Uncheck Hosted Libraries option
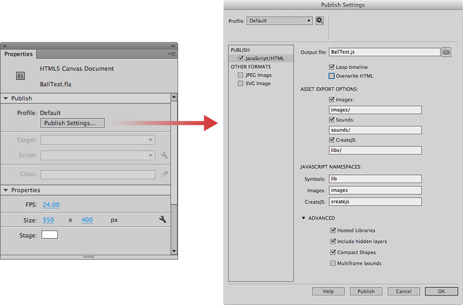 click(x=333, y=230)
